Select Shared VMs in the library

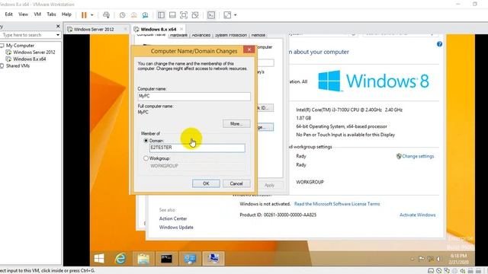click(x=18, y=66)
